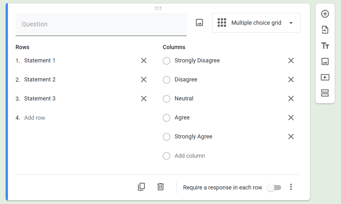The width and height of the screenshot is (341, 204).
Task: Remove the Statement 2 row
Action: click(x=144, y=80)
